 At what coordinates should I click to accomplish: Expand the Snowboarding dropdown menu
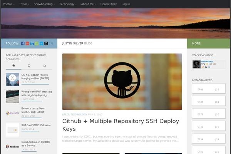click(x=44, y=4)
